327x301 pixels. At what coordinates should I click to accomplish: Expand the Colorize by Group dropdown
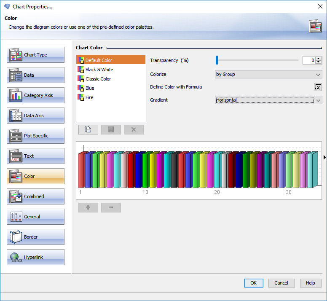click(x=268, y=75)
